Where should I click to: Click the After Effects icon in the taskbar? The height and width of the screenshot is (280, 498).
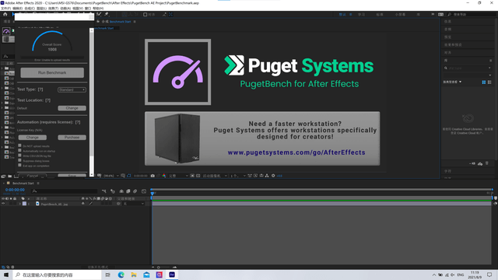pyautogui.click(x=172, y=275)
